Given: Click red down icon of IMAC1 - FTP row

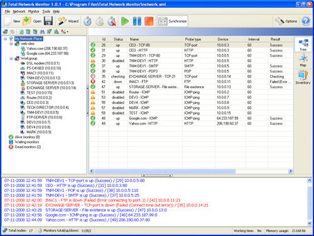Looking at the screenshot, I should [93, 82].
